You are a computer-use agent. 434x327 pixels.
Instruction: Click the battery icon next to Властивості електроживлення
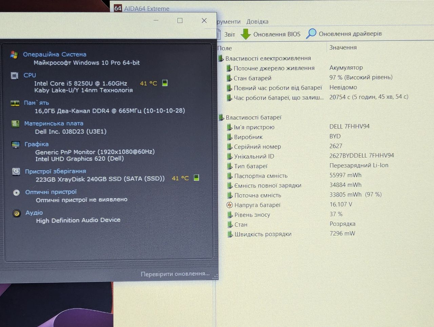[221, 58]
